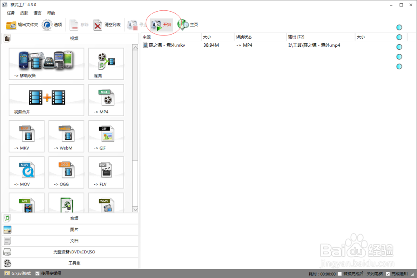Toggle 使用多线程 multithreading checkbox
Screen dimensions: 417x278
click(x=38, y=273)
